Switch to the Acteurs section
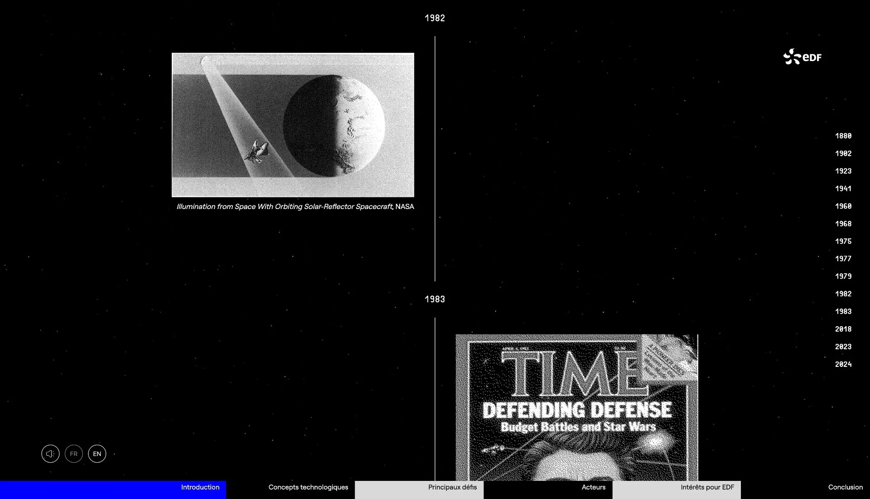870x499 pixels. pyautogui.click(x=593, y=488)
